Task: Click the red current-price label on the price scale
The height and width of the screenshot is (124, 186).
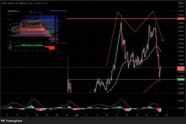Action: [181, 68]
